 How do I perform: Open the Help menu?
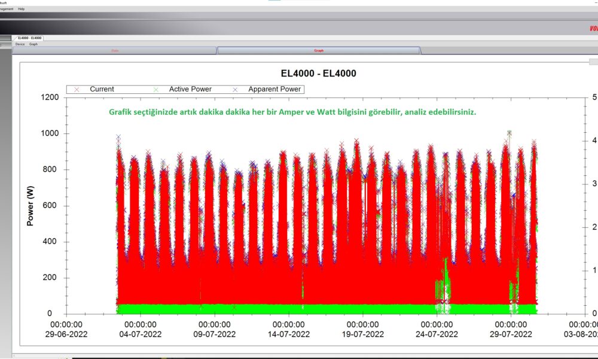click(22, 9)
